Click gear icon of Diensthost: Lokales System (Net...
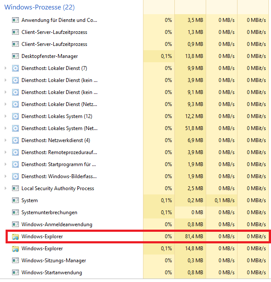Screen dimensions: 271x282 coord(15,128)
